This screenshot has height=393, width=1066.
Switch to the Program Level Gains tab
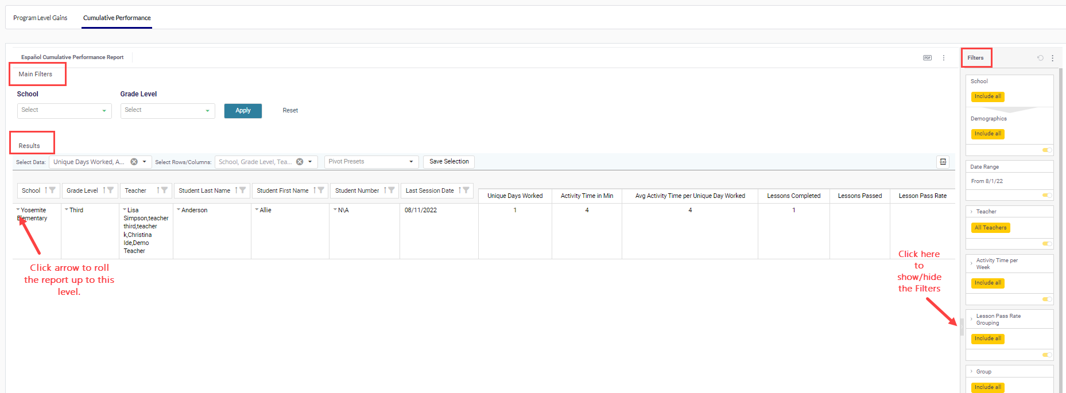coord(40,18)
